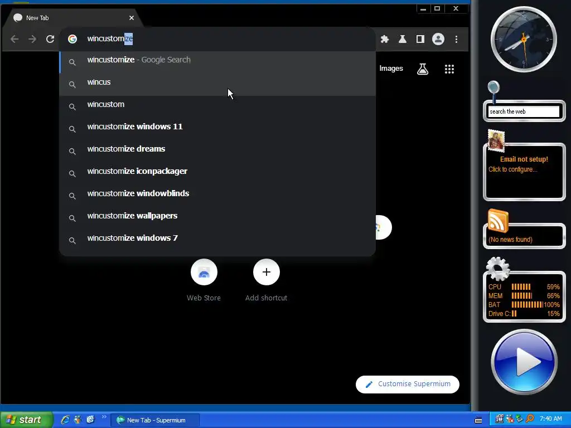Open the Google apps grid
This screenshot has width=571, height=428.
coord(449,69)
